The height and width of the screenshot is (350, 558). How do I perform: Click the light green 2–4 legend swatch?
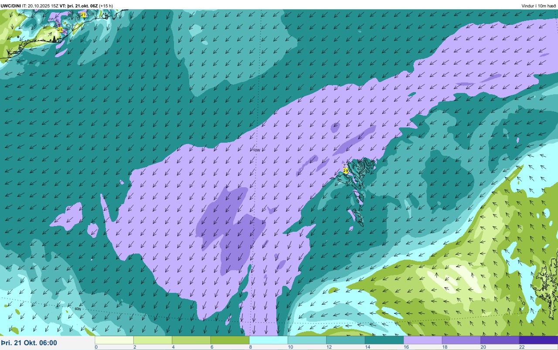pos(153,340)
